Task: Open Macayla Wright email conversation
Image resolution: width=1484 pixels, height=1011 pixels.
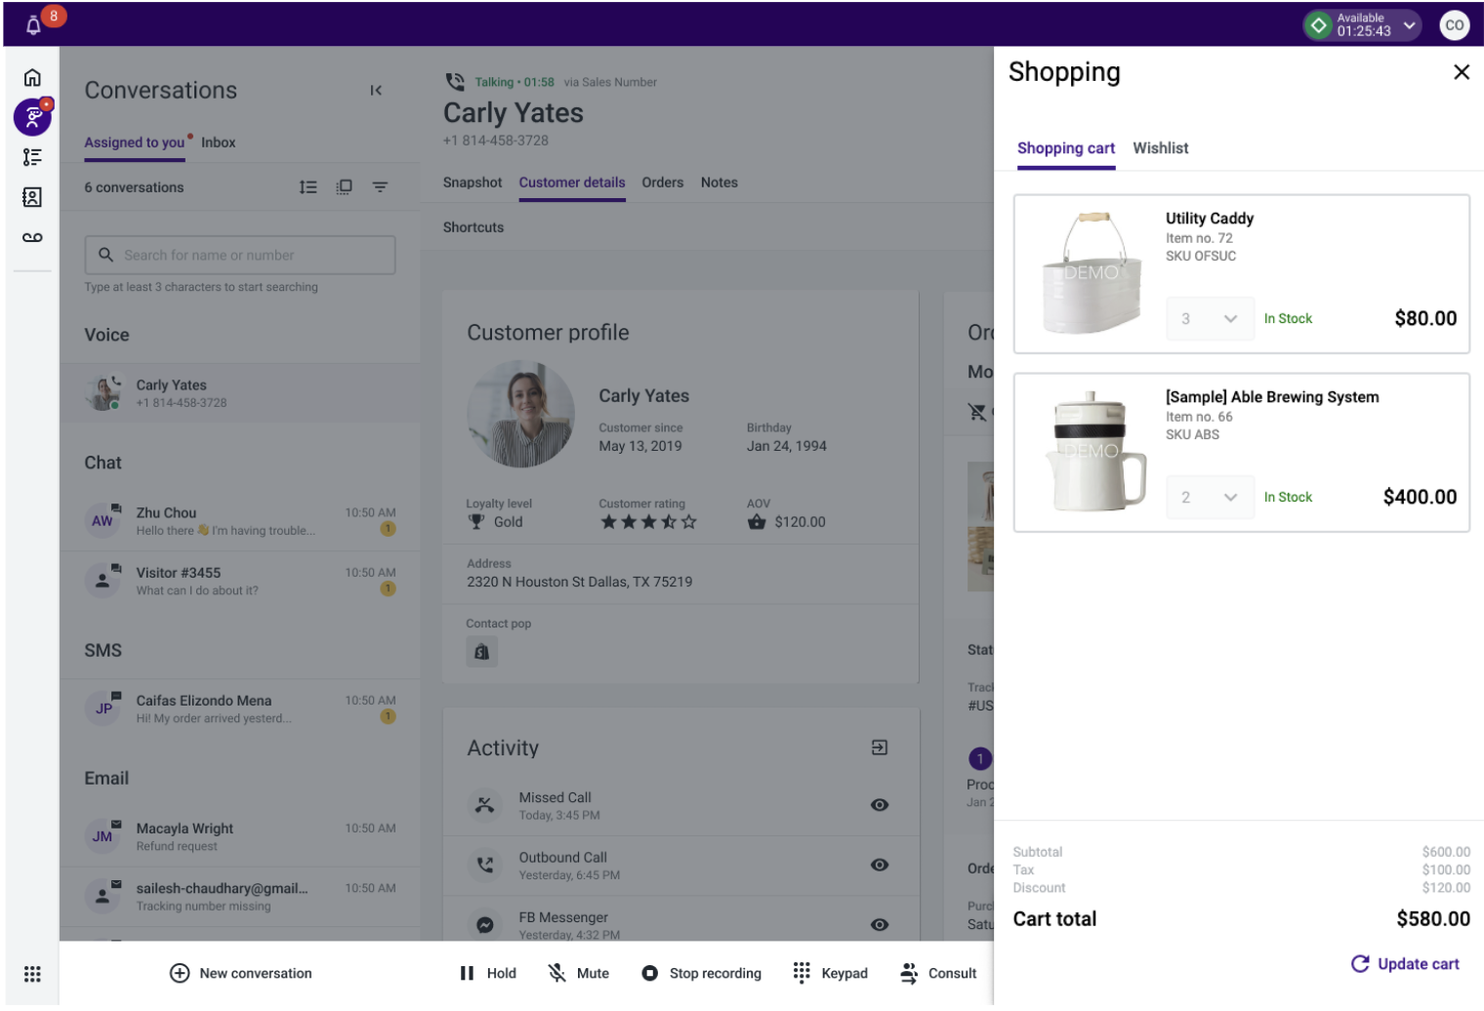Action: (x=240, y=836)
